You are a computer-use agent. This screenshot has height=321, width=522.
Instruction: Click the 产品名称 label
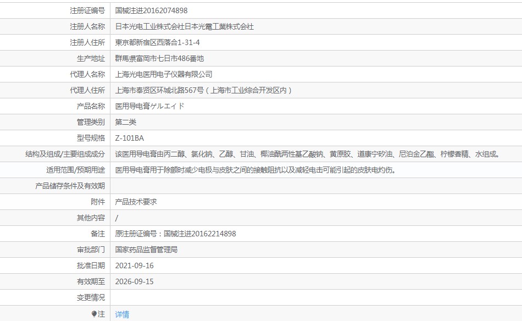(91, 106)
